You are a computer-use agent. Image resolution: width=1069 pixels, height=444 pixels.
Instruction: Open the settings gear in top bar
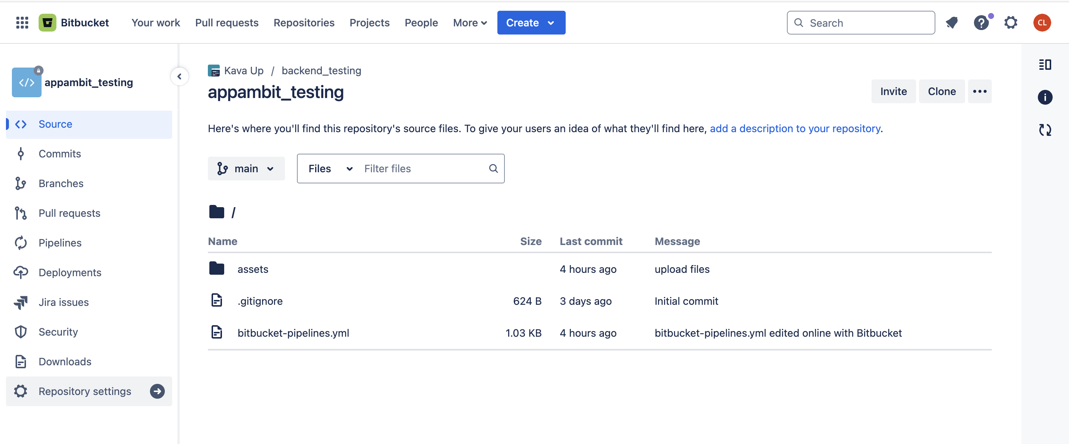coord(1010,23)
